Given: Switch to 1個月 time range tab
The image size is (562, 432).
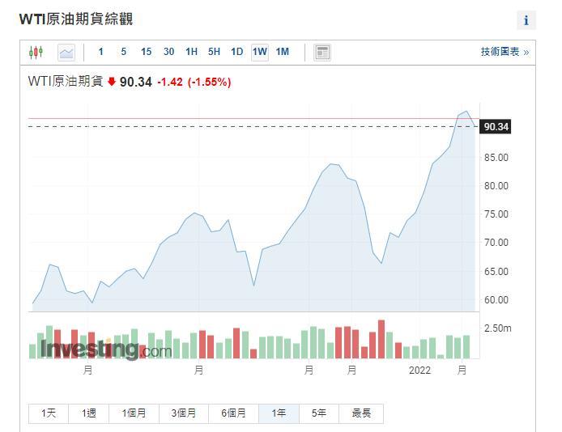Looking at the screenshot, I should click(x=134, y=413).
